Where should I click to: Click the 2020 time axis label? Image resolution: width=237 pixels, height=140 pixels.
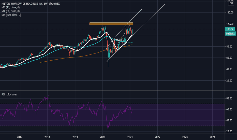pos(103,137)
